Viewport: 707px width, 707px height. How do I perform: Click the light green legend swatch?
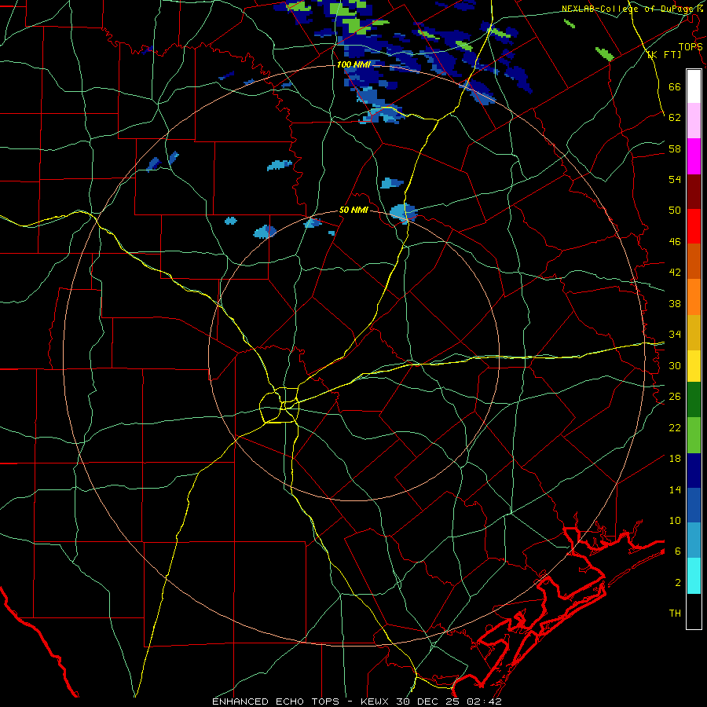(x=694, y=434)
